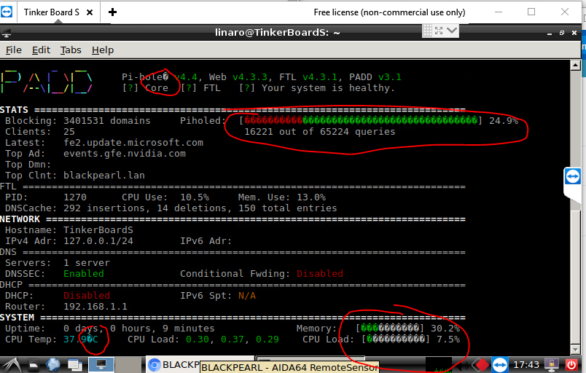This screenshot has width=586, height=373.
Task: Select the Tinker Board S session tab
Action: click(x=52, y=12)
